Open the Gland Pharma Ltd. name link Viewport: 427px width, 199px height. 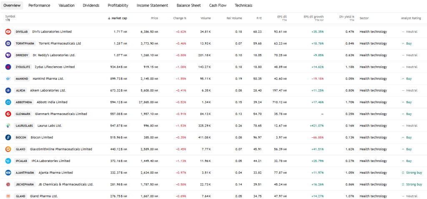[44, 196]
